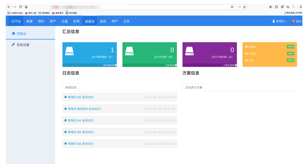
Task: Click the 控制台 home icon
Action: pyautogui.click(x=13, y=33)
